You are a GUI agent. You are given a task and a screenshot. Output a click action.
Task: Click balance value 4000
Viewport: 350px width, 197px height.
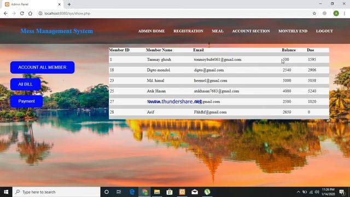coord(287,91)
